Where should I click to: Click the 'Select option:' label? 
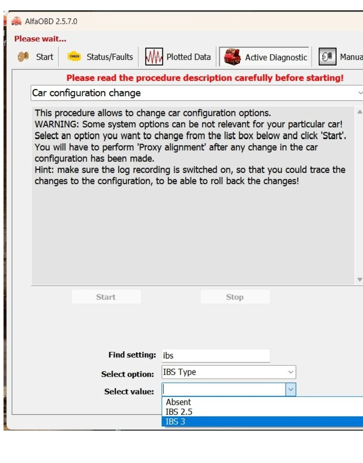(x=127, y=374)
